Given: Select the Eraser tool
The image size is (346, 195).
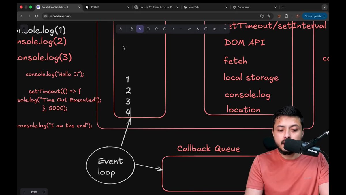Looking at the screenshot, I should pos(214,29).
